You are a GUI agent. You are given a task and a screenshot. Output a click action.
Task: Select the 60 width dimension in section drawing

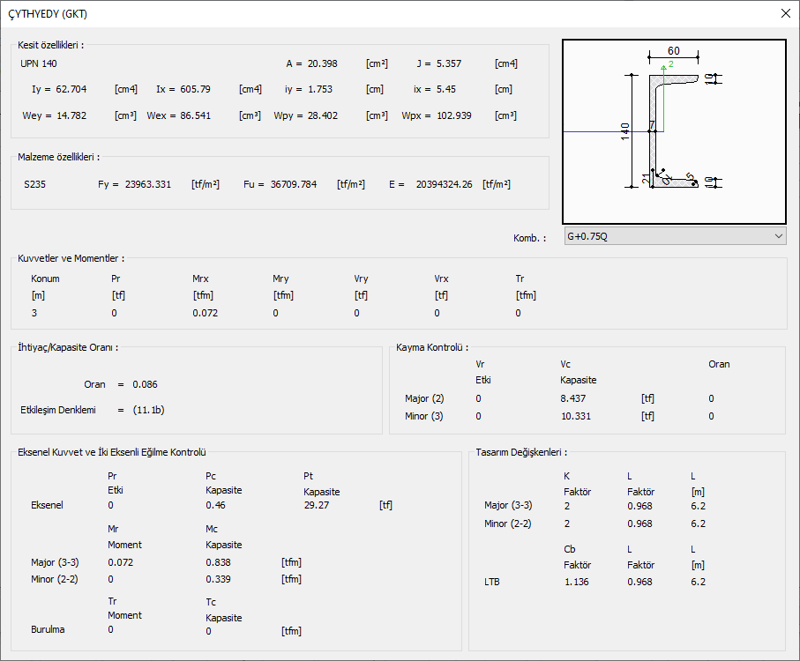673,51
